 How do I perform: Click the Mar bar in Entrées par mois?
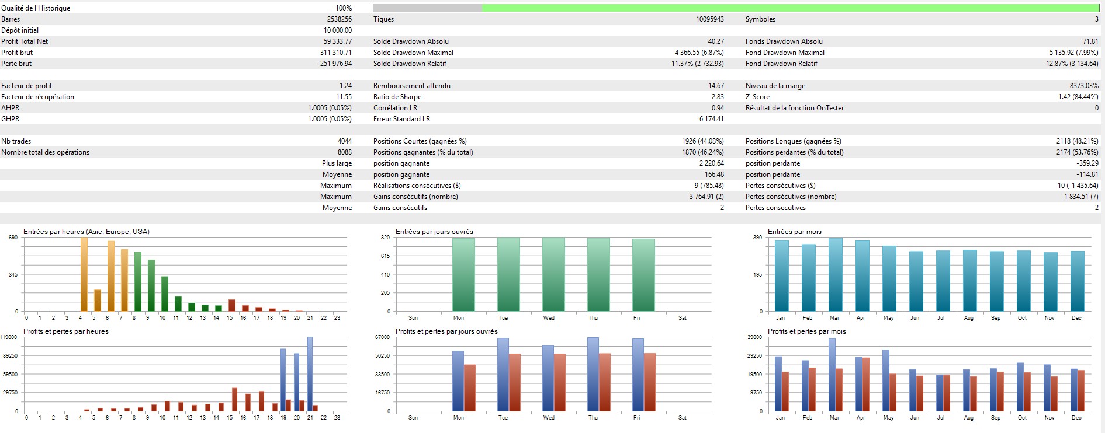pyautogui.click(x=835, y=274)
